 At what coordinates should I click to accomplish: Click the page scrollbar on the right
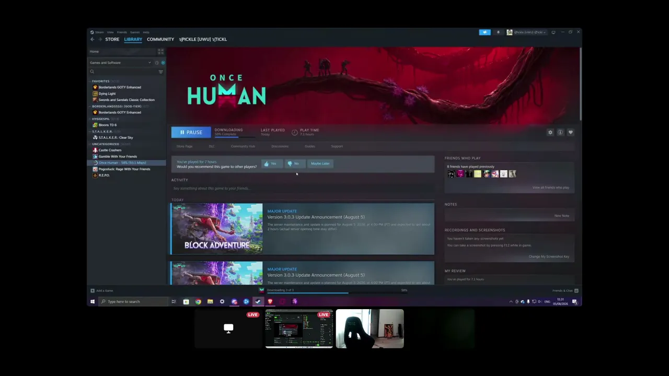click(580, 84)
